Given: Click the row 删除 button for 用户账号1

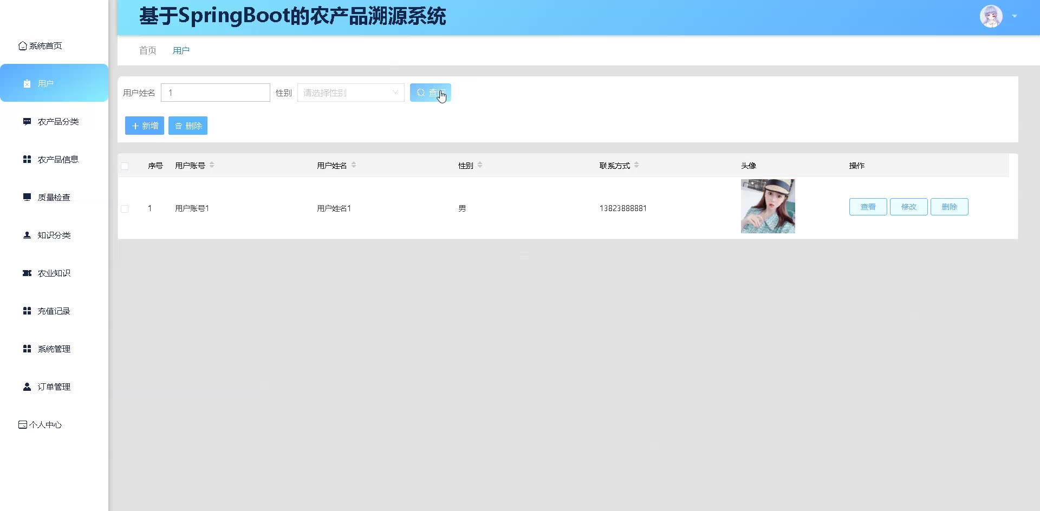Looking at the screenshot, I should coord(950,207).
